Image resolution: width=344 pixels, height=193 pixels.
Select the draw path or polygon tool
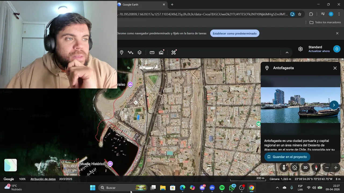coord(131,53)
